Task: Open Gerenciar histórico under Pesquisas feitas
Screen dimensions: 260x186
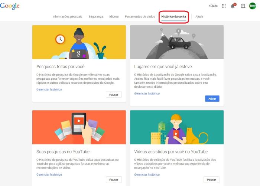Action: point(49,90)
